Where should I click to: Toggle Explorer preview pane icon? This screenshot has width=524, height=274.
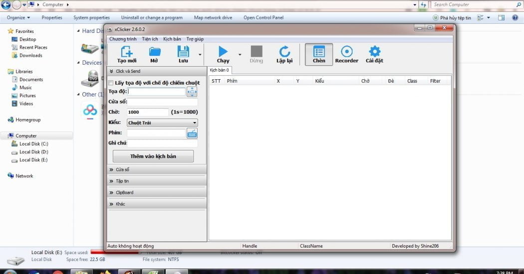[501, 18]
